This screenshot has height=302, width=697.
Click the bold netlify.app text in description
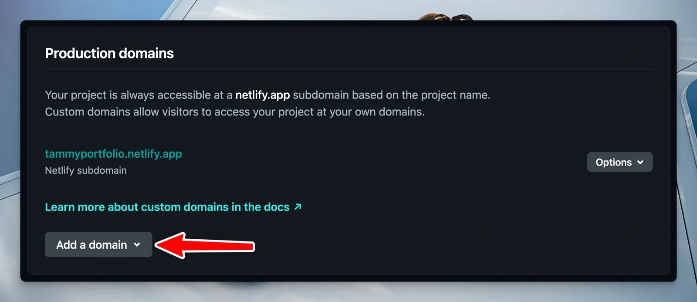click(x=262, y=95)
